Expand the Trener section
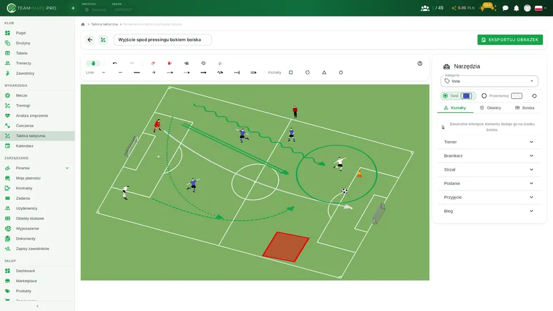The width and height of the screenshot is (553, 311). click(x=489, y=142)
